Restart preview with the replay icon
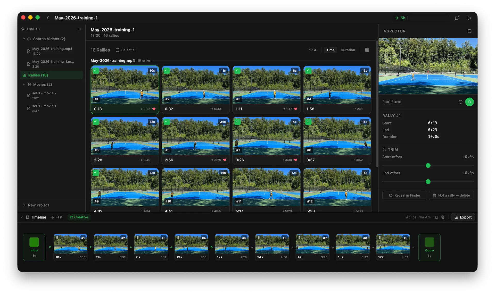 [x=460, y=102]
